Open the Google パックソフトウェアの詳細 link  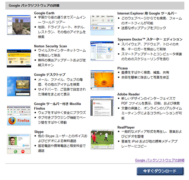click(159, 160)
